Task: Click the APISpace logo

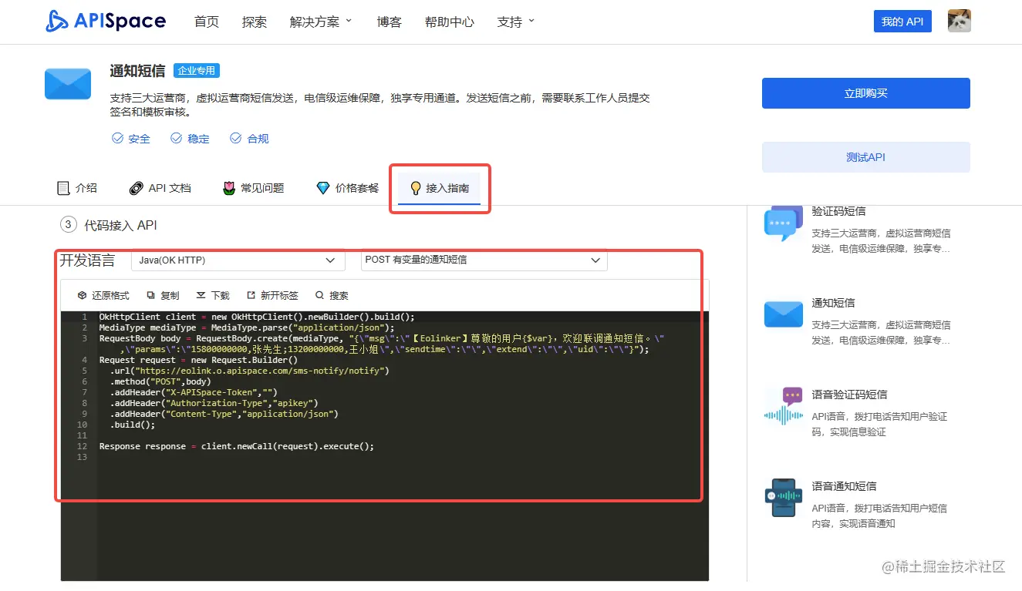Action: 106,21
